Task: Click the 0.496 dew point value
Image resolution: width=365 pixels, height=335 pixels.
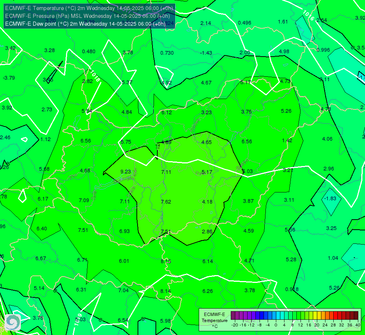Action: coord(245,23)
